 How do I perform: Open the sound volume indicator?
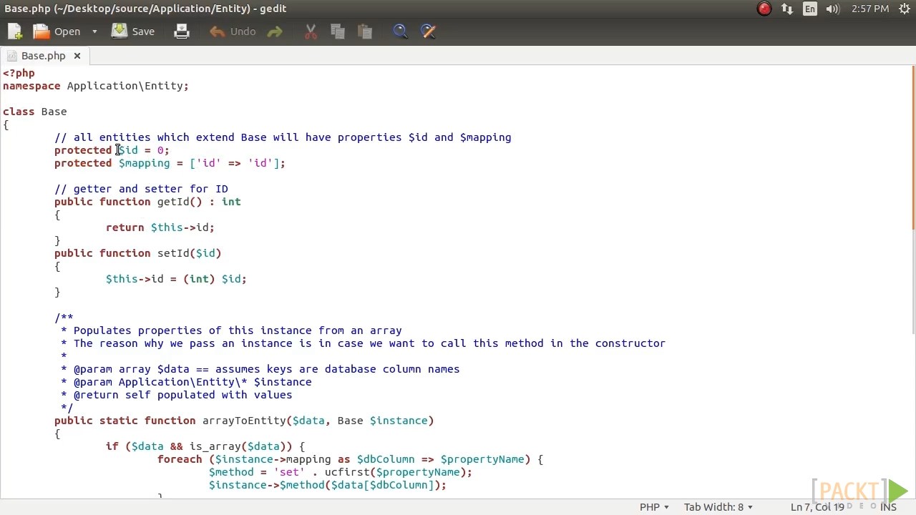(832, 9)
